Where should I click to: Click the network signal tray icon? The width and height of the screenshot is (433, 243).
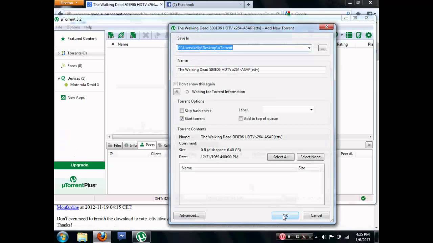(347, 237)
